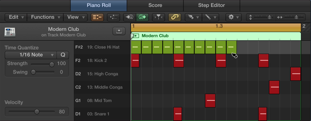The height and width of the screenshot is (121, 311).
Task: Click the Catch playhead filter icon
Action: [158, 17]
